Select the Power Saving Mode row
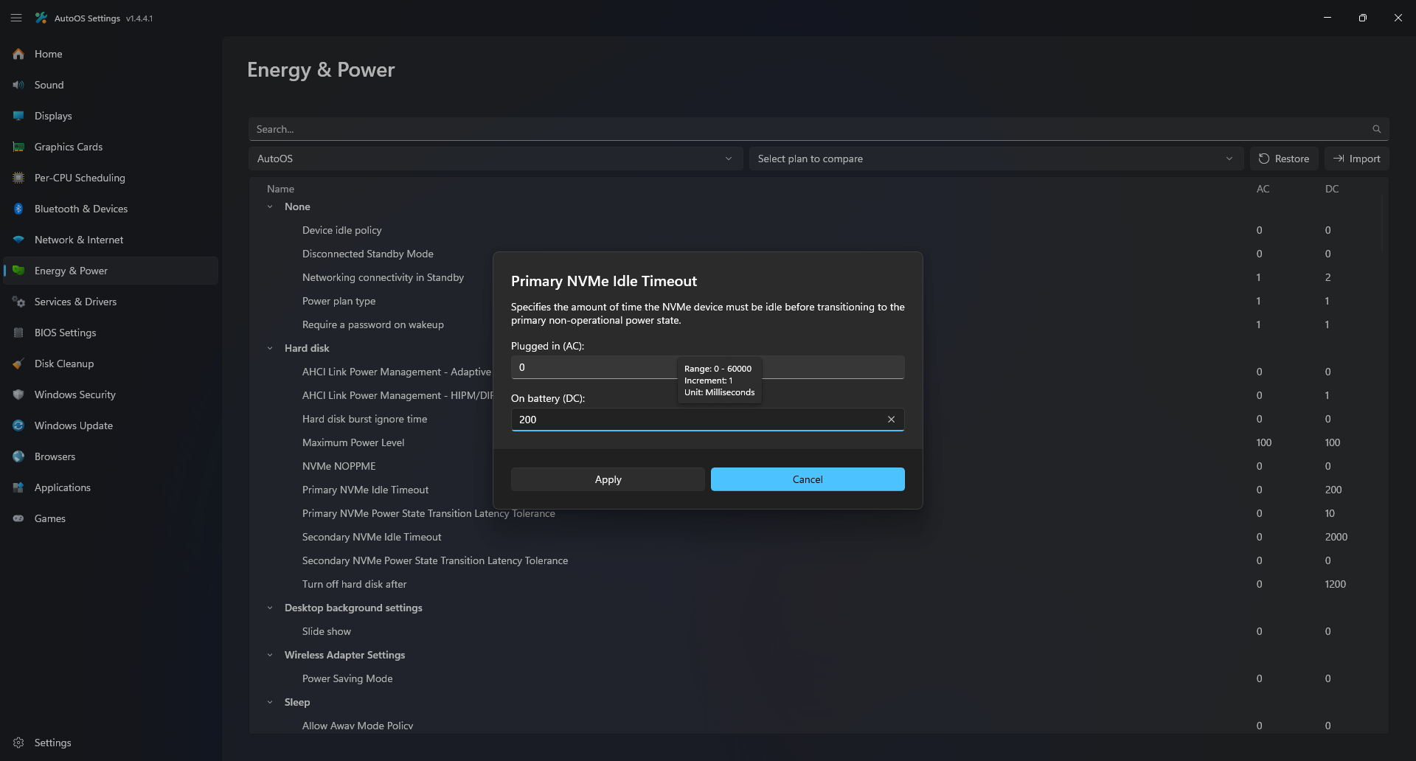Screen dimensions: 1416x761 click(819, 678)
